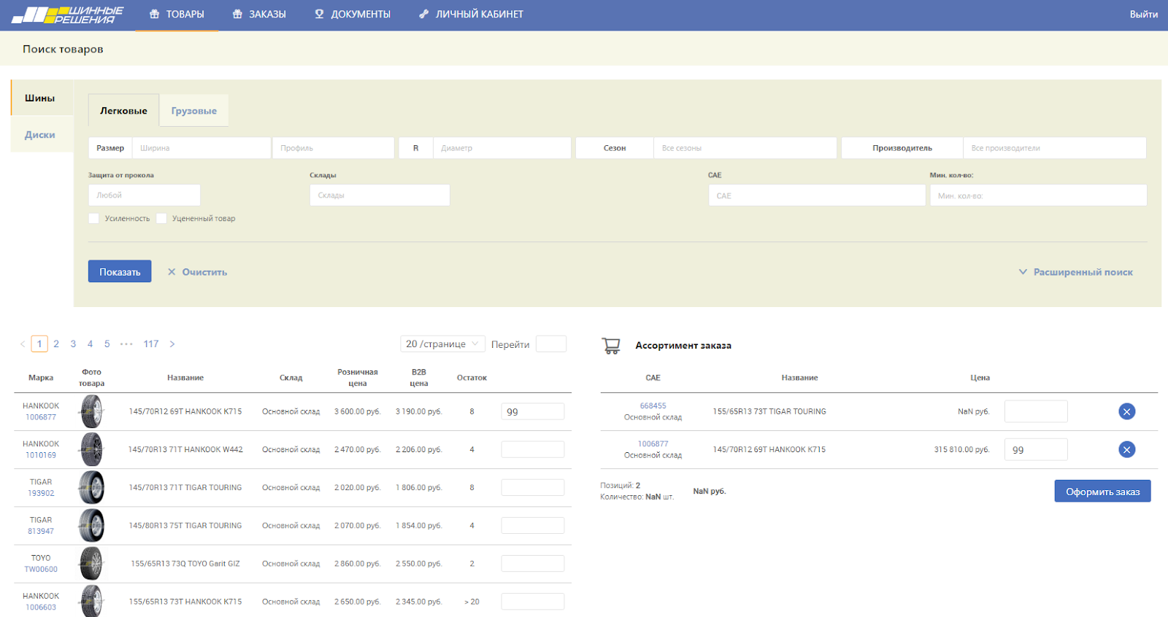The image size is (1168, 617).
Task: Click quantity field for TOYO Garit GIZ row
Action: pos(533,563)
